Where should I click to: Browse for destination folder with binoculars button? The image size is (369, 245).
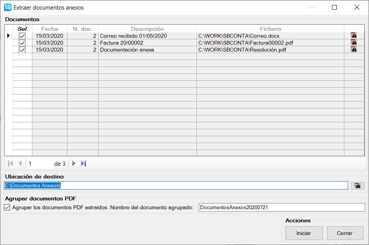tap(357, 186)
